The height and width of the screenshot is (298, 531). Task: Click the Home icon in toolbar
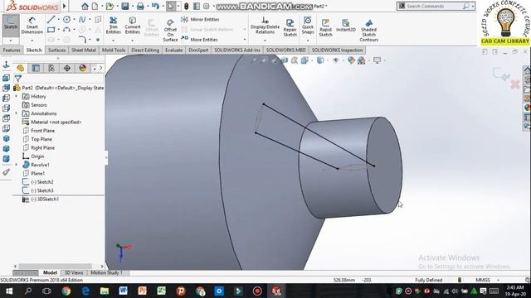tap(85, 6)
